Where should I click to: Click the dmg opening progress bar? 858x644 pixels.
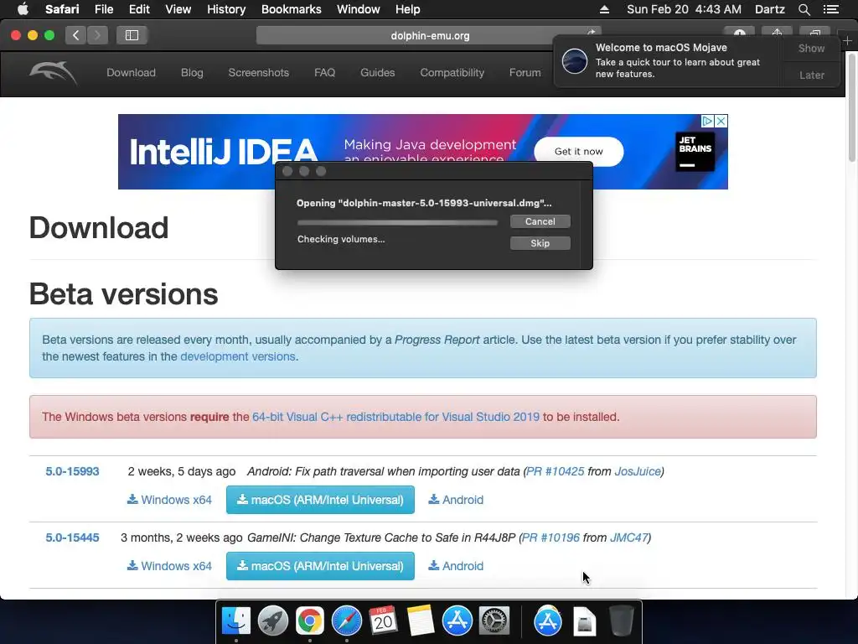(397, 222)
